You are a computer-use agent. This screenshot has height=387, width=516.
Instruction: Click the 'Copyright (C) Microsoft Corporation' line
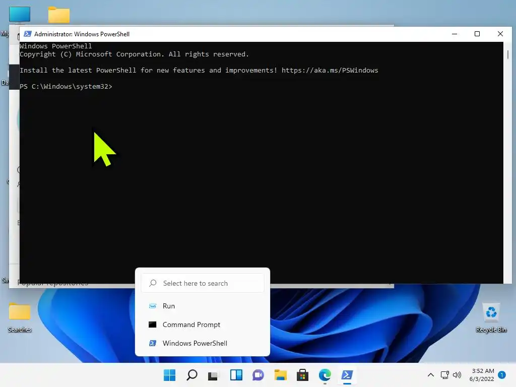click(134, 54)
